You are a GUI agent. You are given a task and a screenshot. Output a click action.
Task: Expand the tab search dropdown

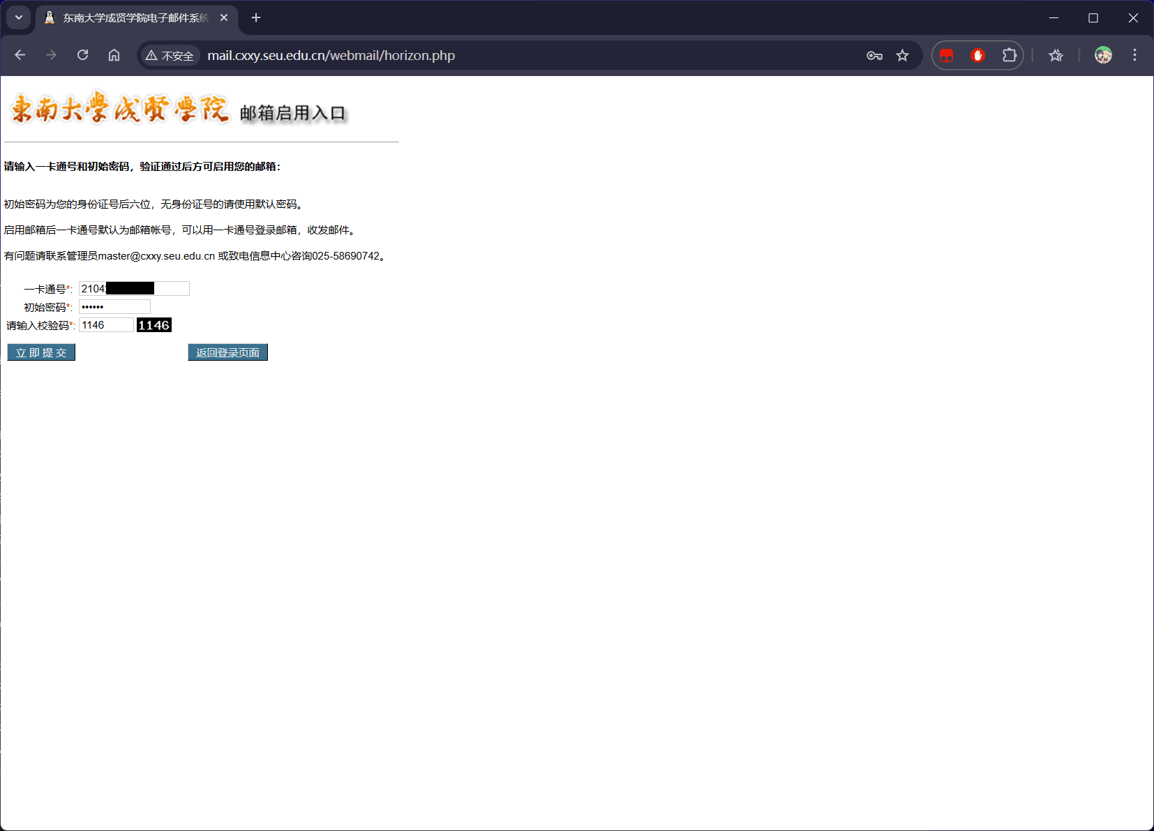[x=19, y=17]
